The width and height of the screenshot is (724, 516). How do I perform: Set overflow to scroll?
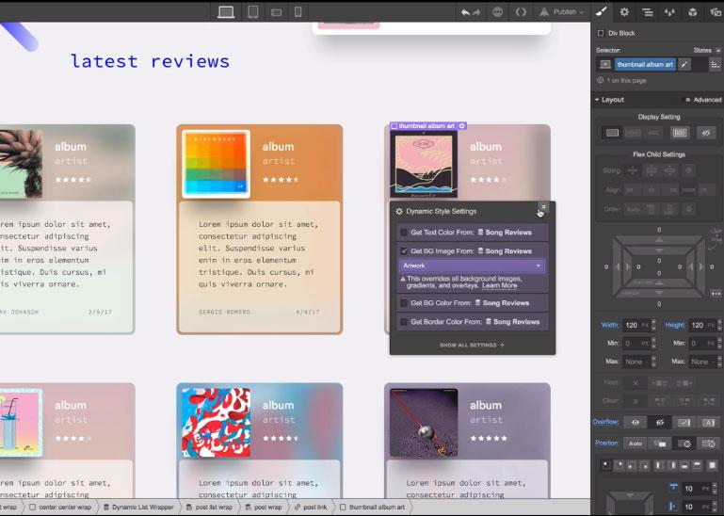tap(684, 422)
